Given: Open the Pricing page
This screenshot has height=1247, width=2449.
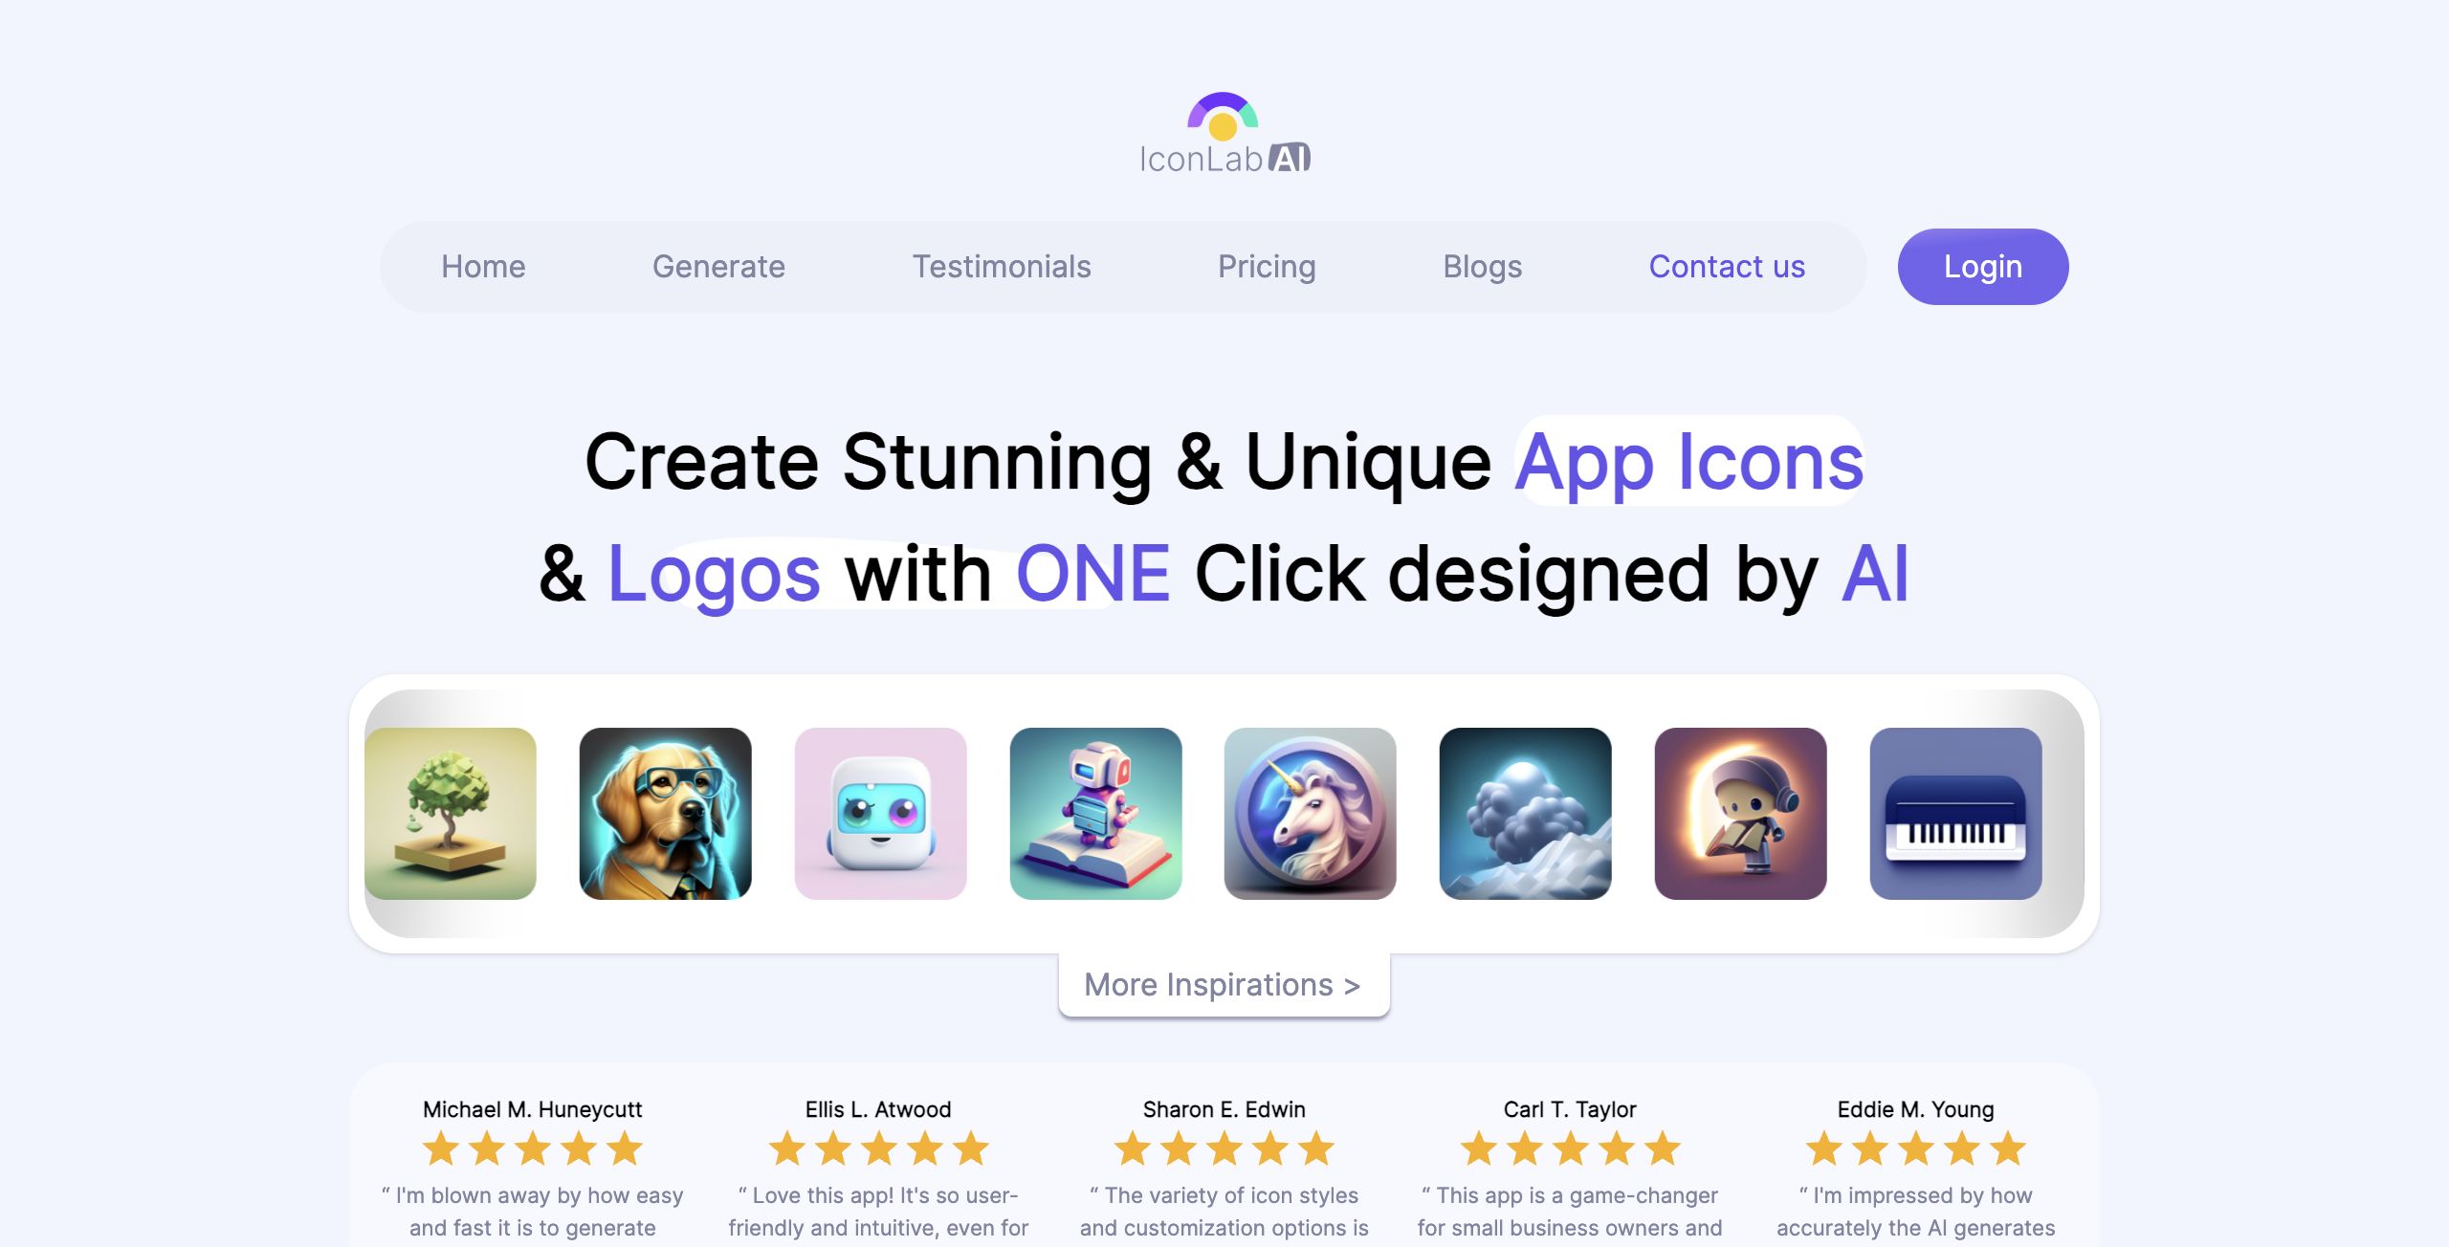Looking at the screenshot, I should 1267,267.
